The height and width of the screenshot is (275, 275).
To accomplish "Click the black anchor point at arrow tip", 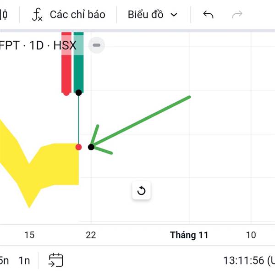I will [91, 147].
